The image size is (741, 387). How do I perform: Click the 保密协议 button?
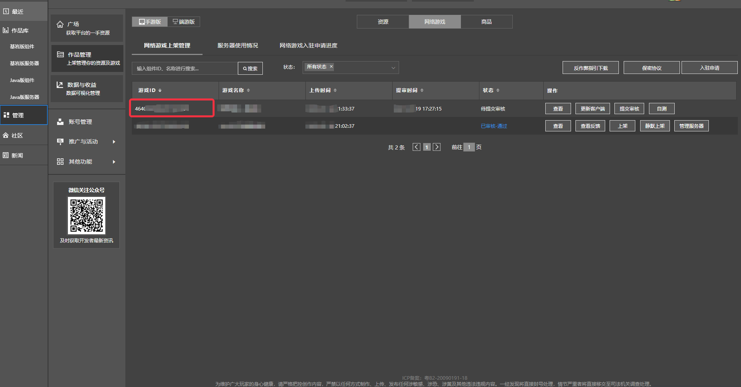(652, 68)
